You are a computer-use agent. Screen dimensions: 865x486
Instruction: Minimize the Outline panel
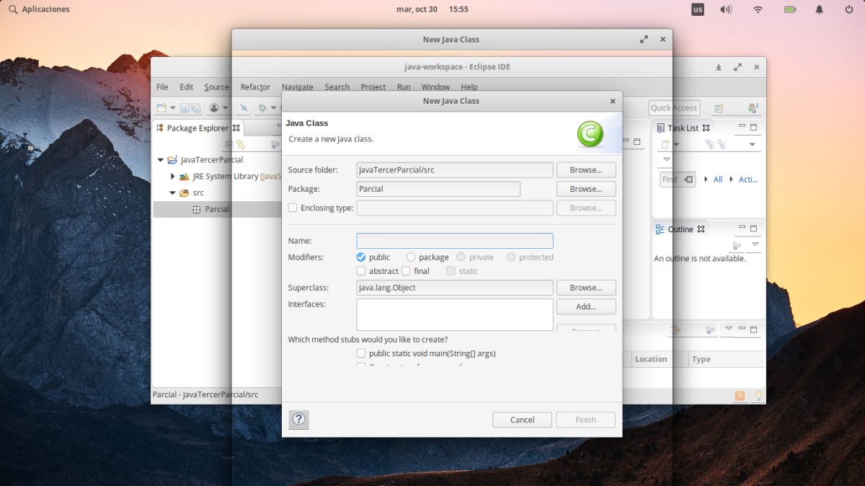[741, 228]
